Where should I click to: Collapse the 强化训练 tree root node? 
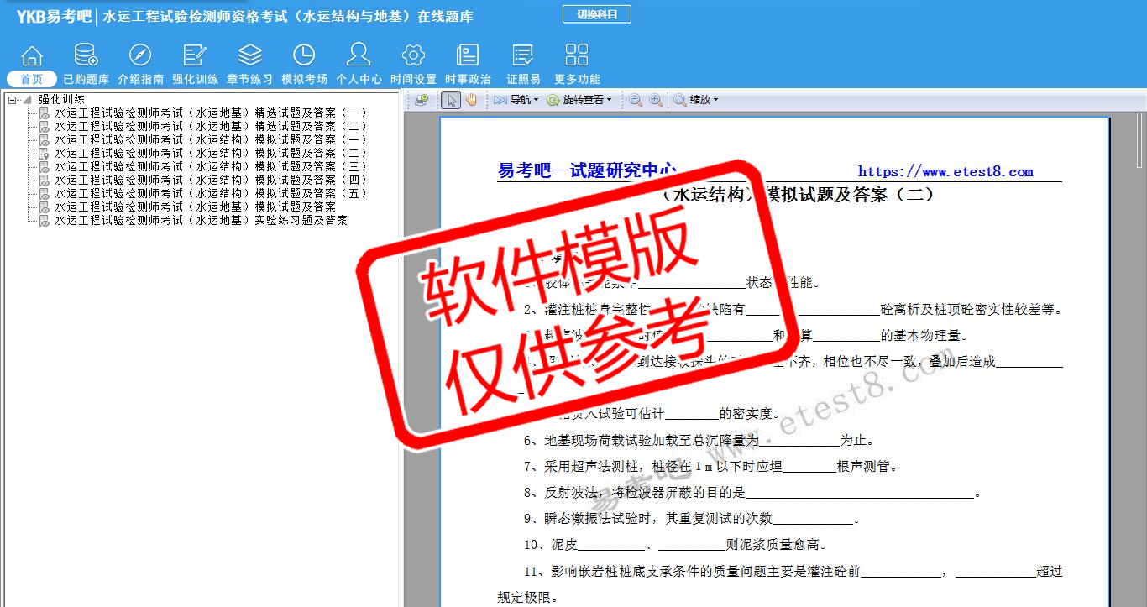13,99
